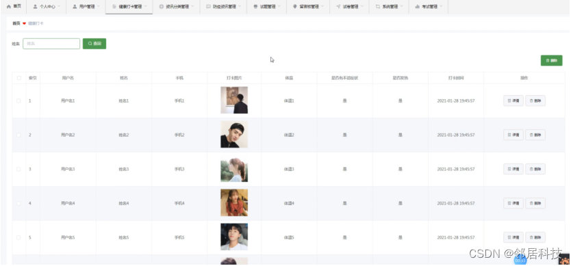Select the cell 体温3
Image resolution: width=573 pixels, height=266 pixels.
(x=289, y=170)
